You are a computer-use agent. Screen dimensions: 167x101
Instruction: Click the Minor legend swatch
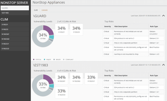(x=54, y=59)
